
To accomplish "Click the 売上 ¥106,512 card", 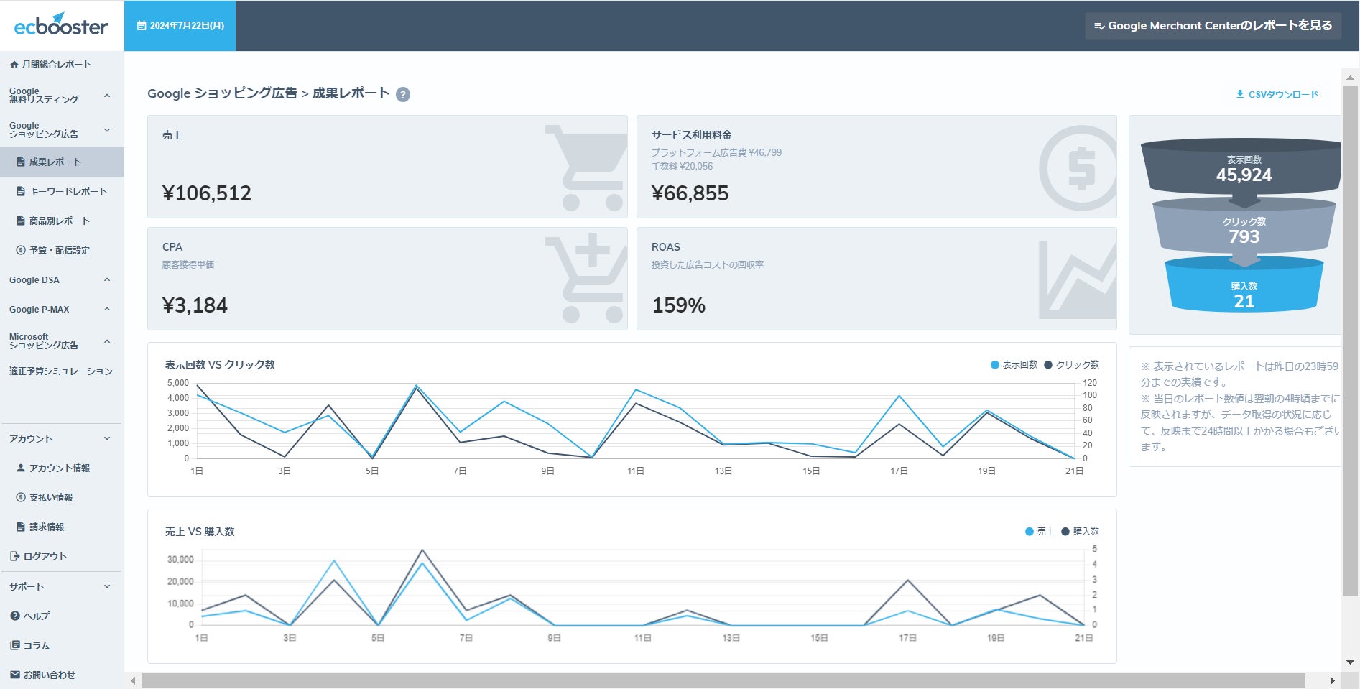I will (387, 167).
